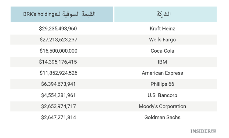The image size is (229, 138).
Task: Click the $4,554,281,961 value cell
Action: [x=58, y=95]
